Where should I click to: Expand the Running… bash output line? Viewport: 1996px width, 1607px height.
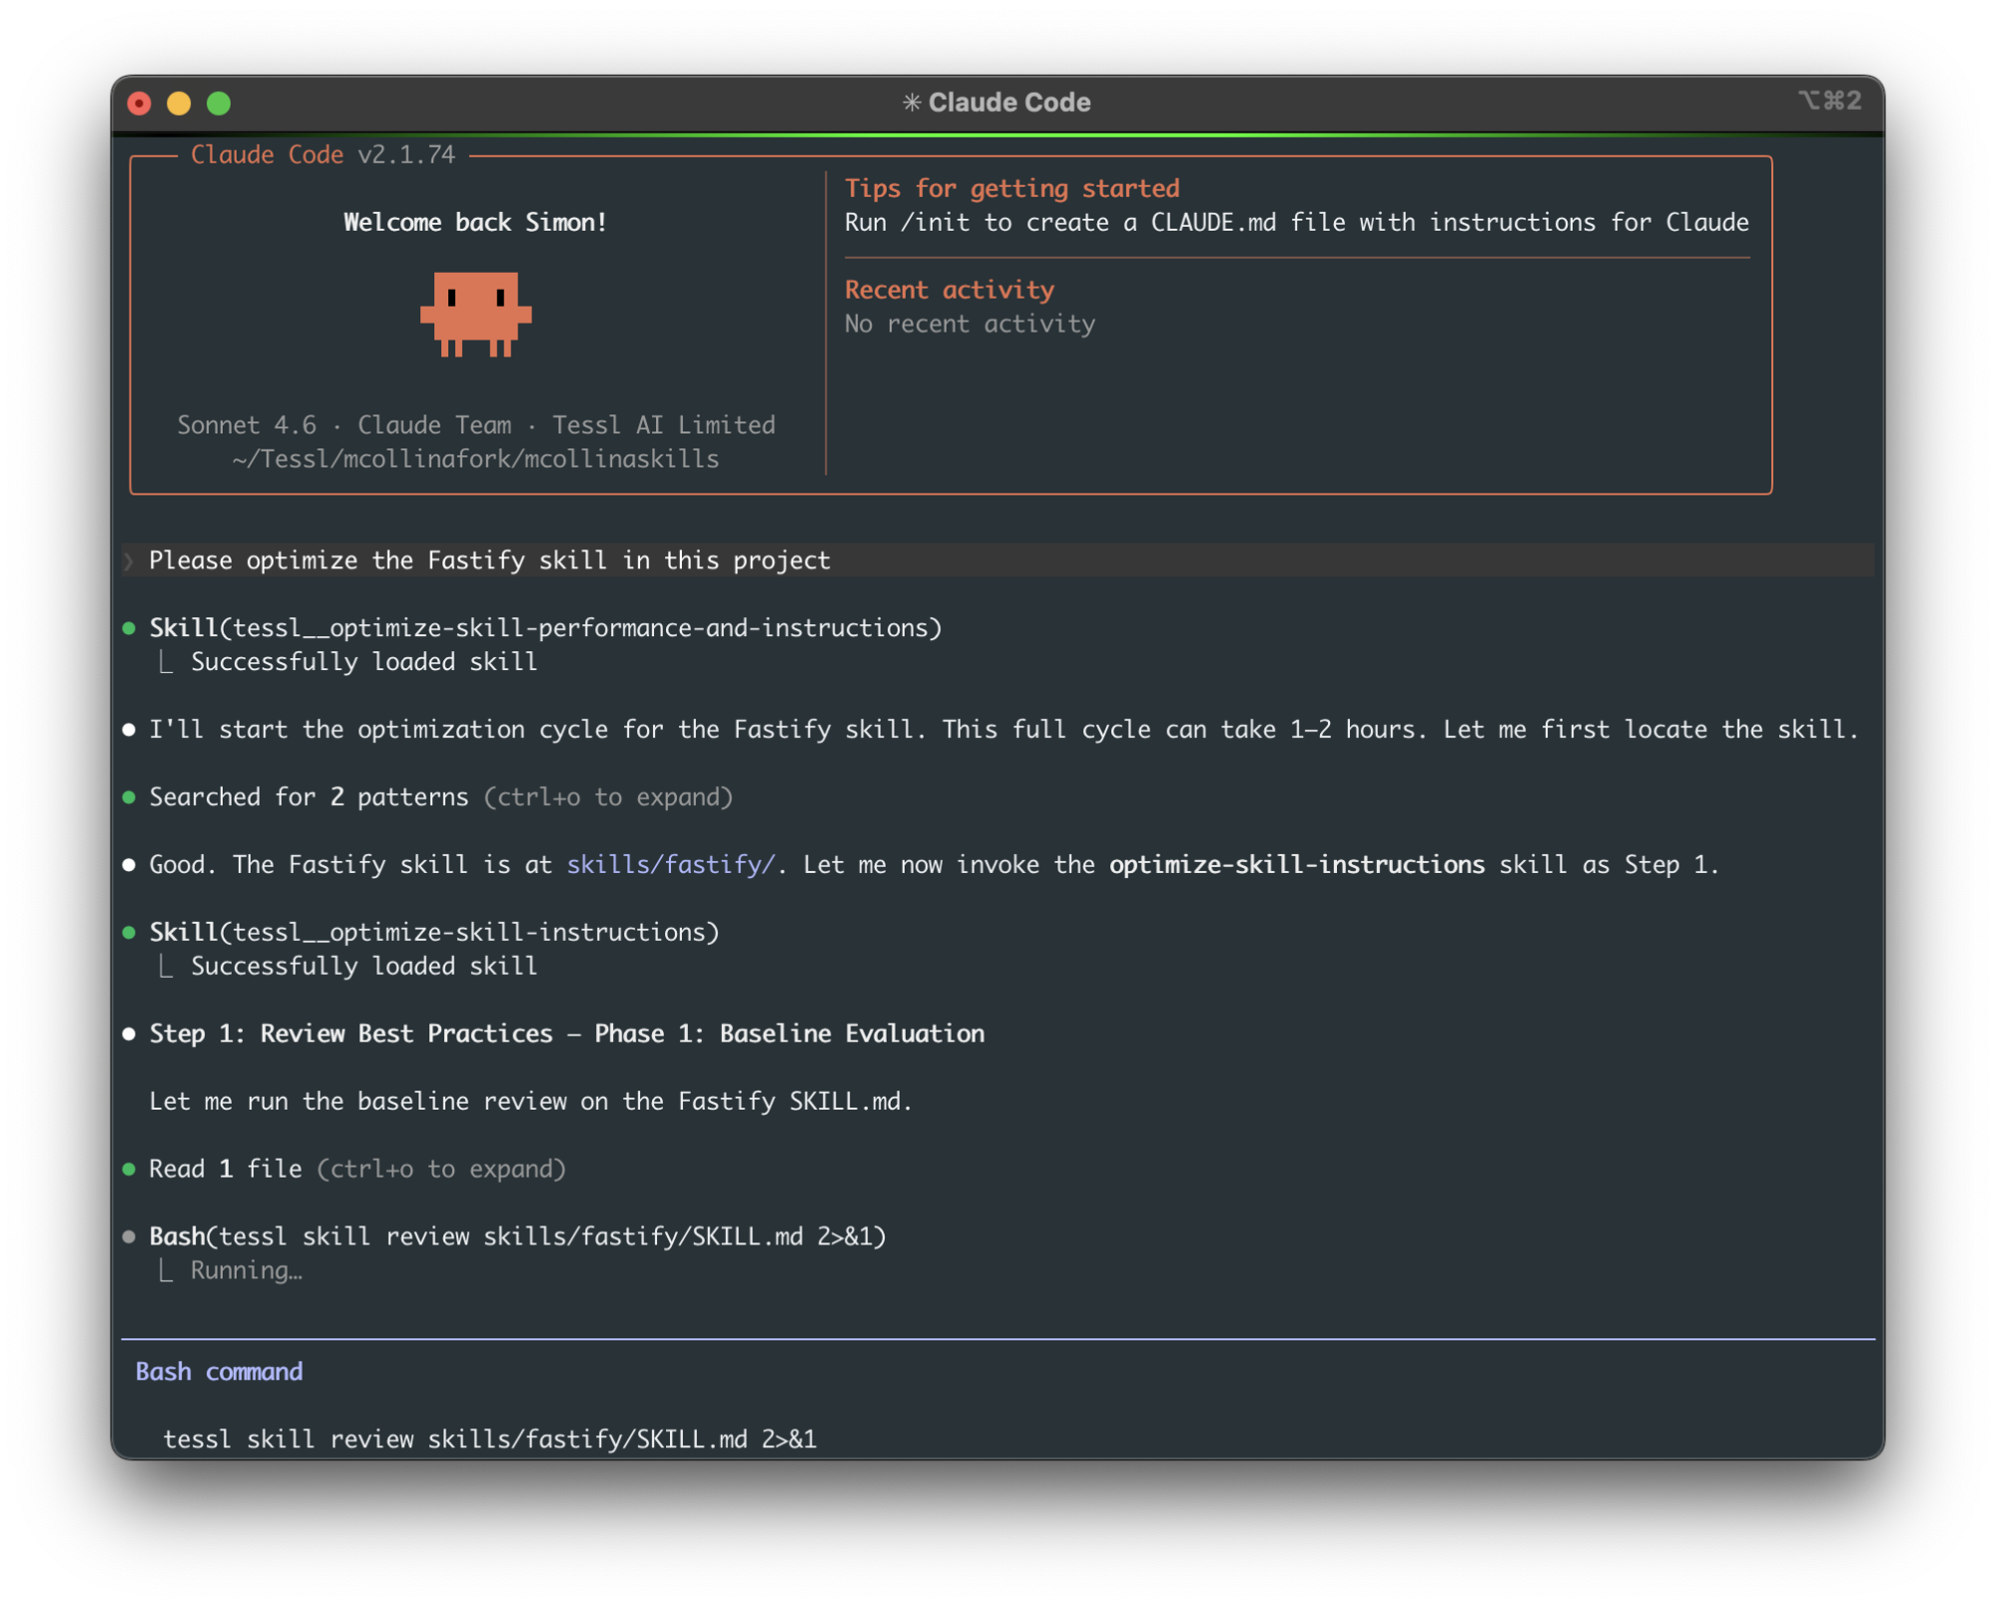point(246,1270)
